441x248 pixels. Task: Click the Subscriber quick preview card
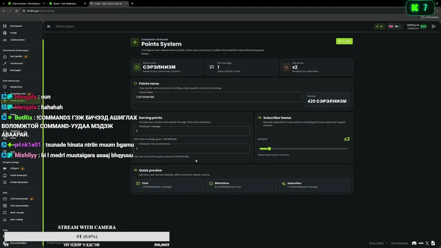click(x=315, y=185)
